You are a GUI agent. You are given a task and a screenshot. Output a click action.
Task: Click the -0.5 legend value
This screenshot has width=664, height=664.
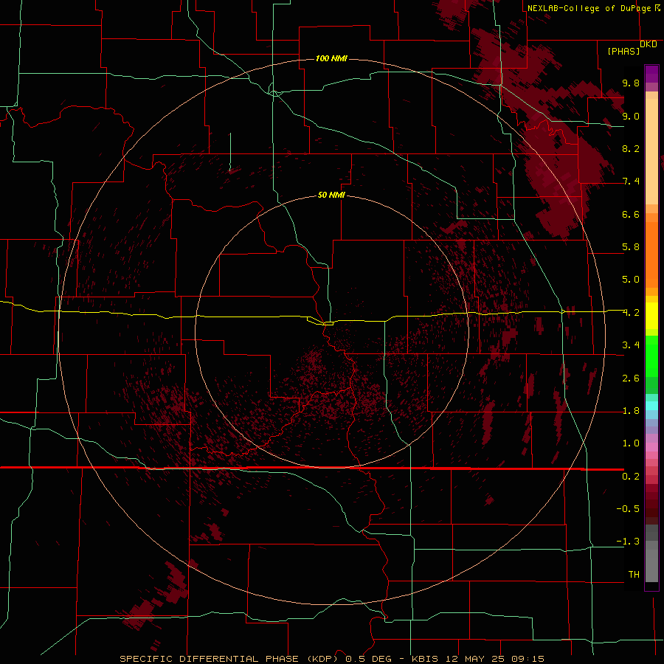coord(628,509)
